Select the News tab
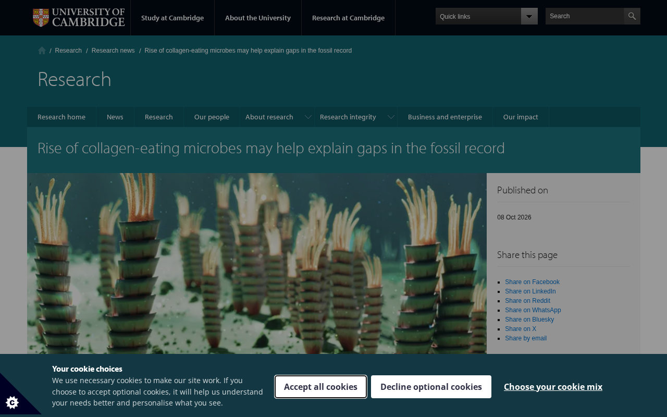The height and width of the screenshot is (417, 667). 115,117
